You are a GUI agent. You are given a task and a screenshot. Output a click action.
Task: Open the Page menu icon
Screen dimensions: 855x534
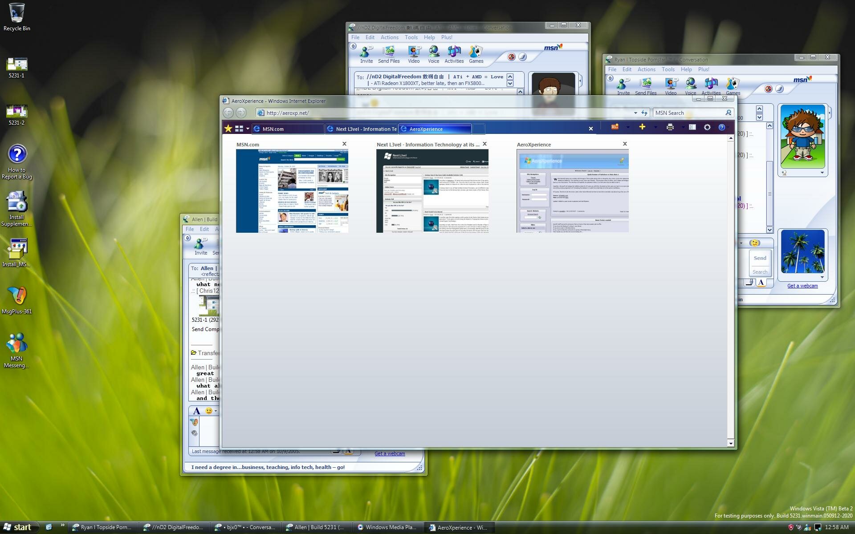pyautogui.click(x=692, y=127)
